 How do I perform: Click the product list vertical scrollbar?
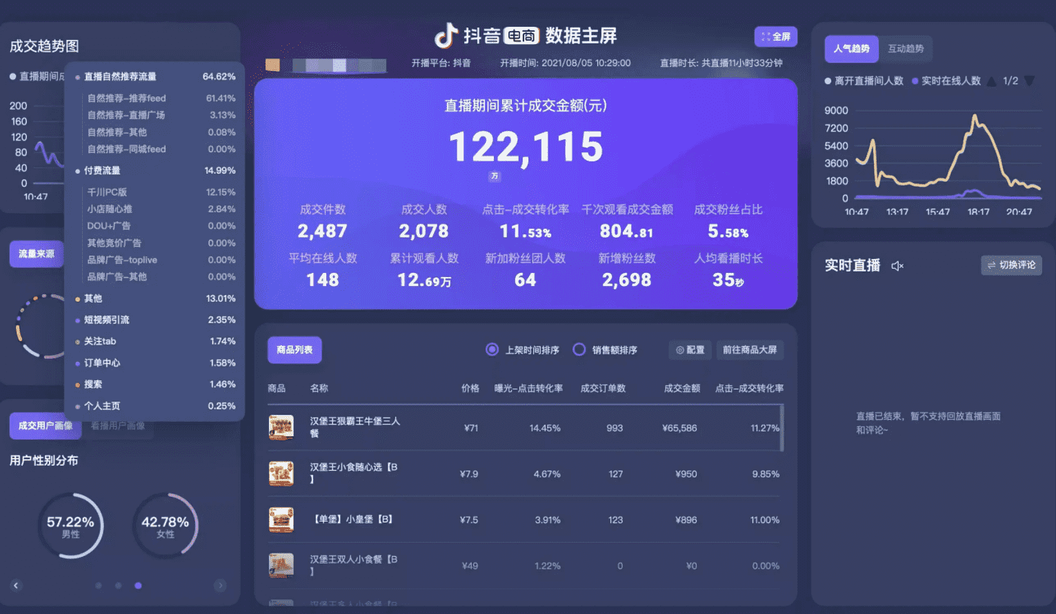[781, 428]
